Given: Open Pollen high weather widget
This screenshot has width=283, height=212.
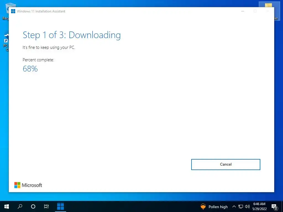Looking at the screenshot, I should (214, 206).
